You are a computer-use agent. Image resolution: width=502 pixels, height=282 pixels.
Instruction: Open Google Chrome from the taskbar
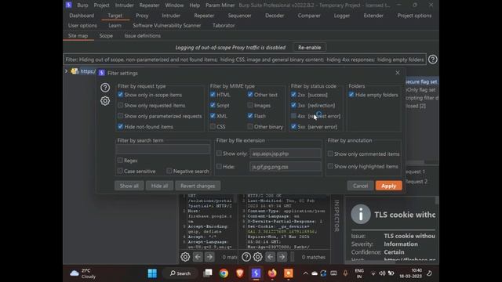(x=224, y=273)
